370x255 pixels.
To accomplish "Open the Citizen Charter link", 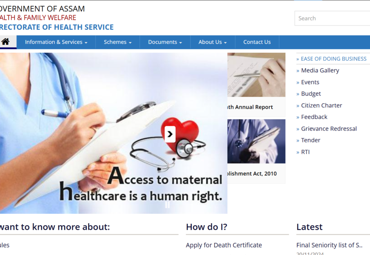I will (x=322, y=105).
